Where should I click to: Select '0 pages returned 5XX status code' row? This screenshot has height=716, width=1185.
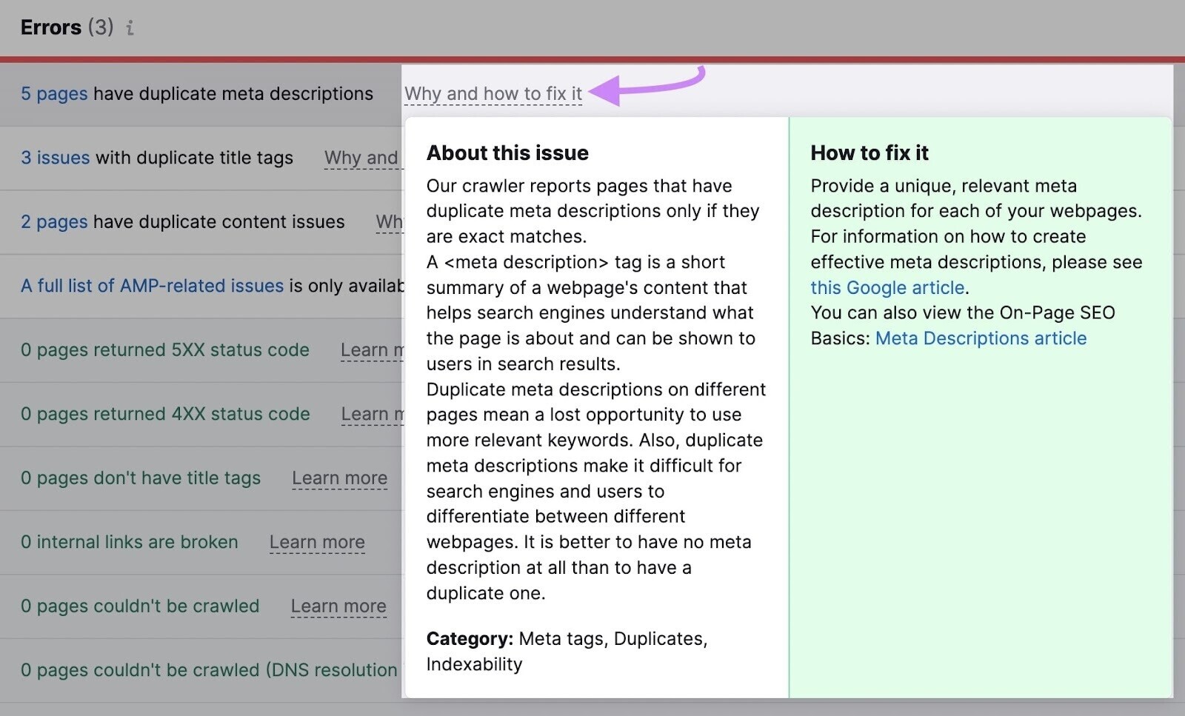coord(164,350)
